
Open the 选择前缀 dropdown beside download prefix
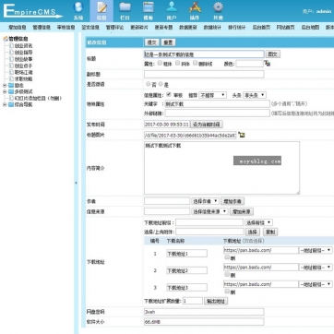pyautogui.click(x=258, y=222)
